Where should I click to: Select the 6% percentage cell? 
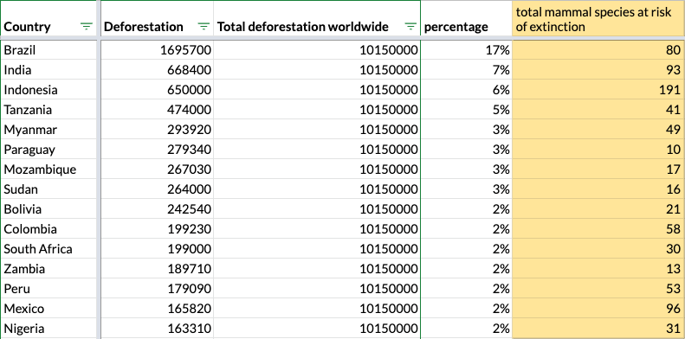[467, 89]
